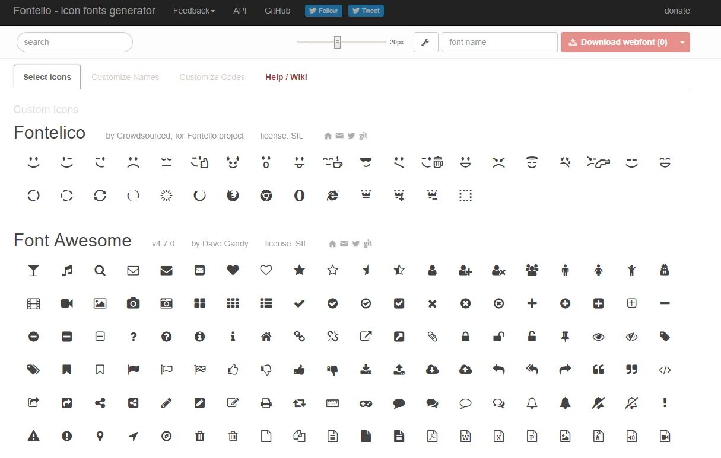Select the pushpin icon

pyautogui.click(x=566, y=337)
